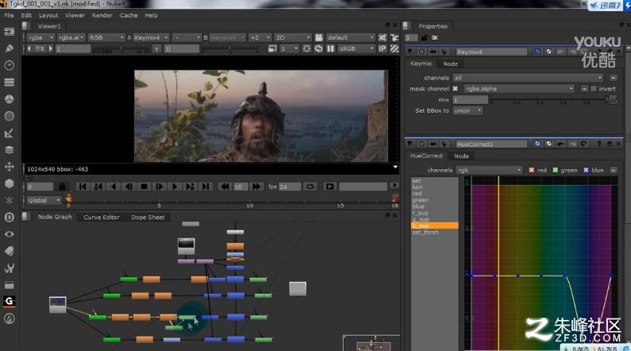This screenshot has width=631, height=351.
Task: Click the viewer gamma slider
Action: pos(230,48)
